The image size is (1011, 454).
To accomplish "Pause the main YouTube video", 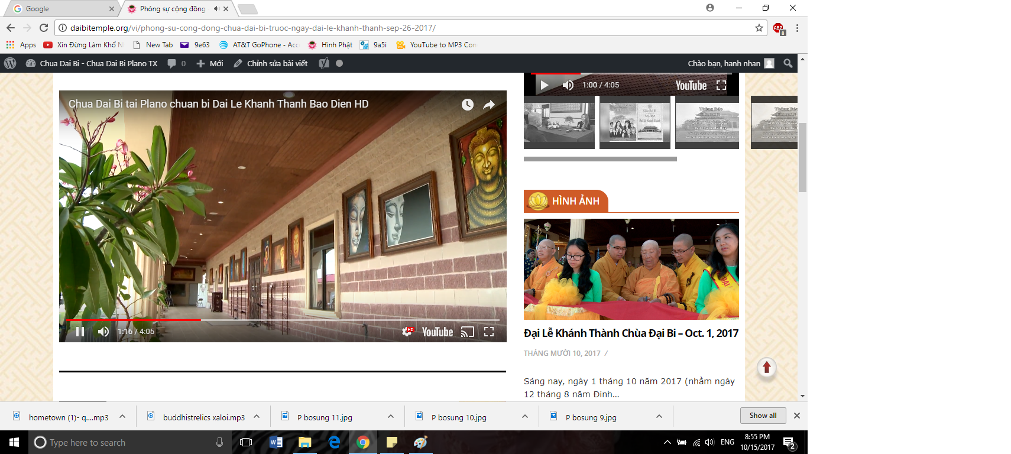I will pos(80,332).
